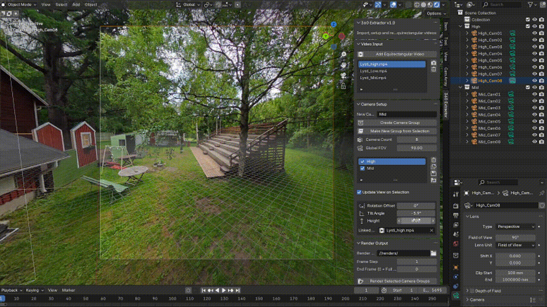Click the Field of View 90° field
Viewport: 547px width, 307px height.
tap(515, 237)
